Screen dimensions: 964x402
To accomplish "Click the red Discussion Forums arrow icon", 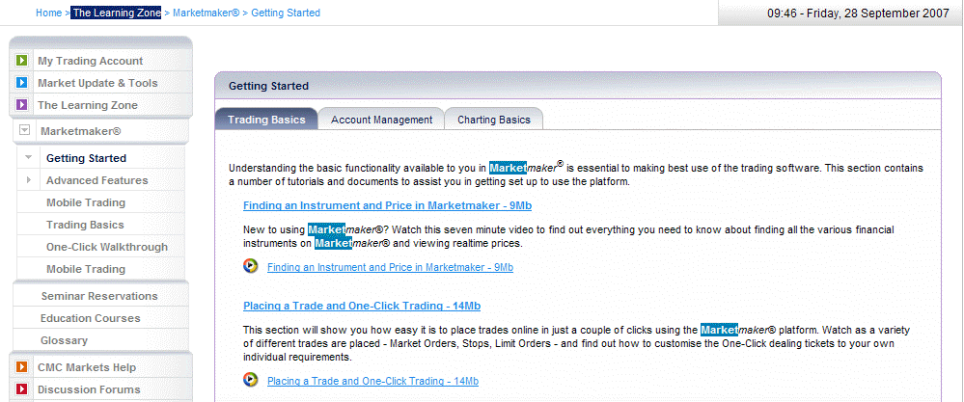I will click(x=21, y=389).
